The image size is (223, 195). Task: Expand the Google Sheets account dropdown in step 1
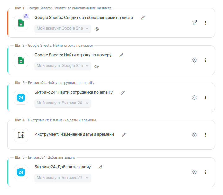63,28
